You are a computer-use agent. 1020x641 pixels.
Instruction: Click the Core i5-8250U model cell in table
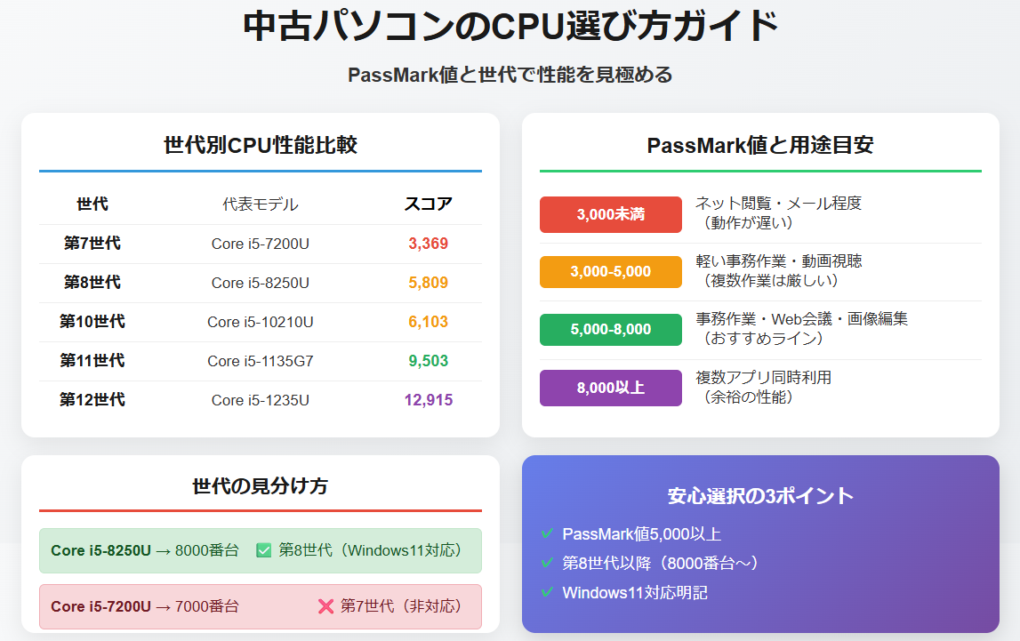click(261, 283)
